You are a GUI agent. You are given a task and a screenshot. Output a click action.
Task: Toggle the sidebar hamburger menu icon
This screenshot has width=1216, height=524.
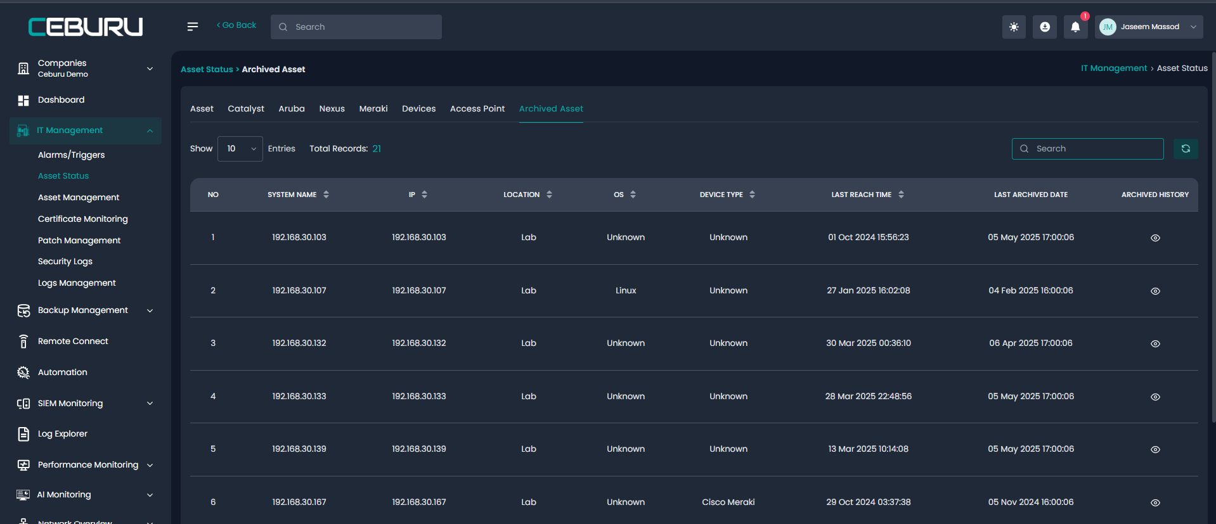(193, 27)
